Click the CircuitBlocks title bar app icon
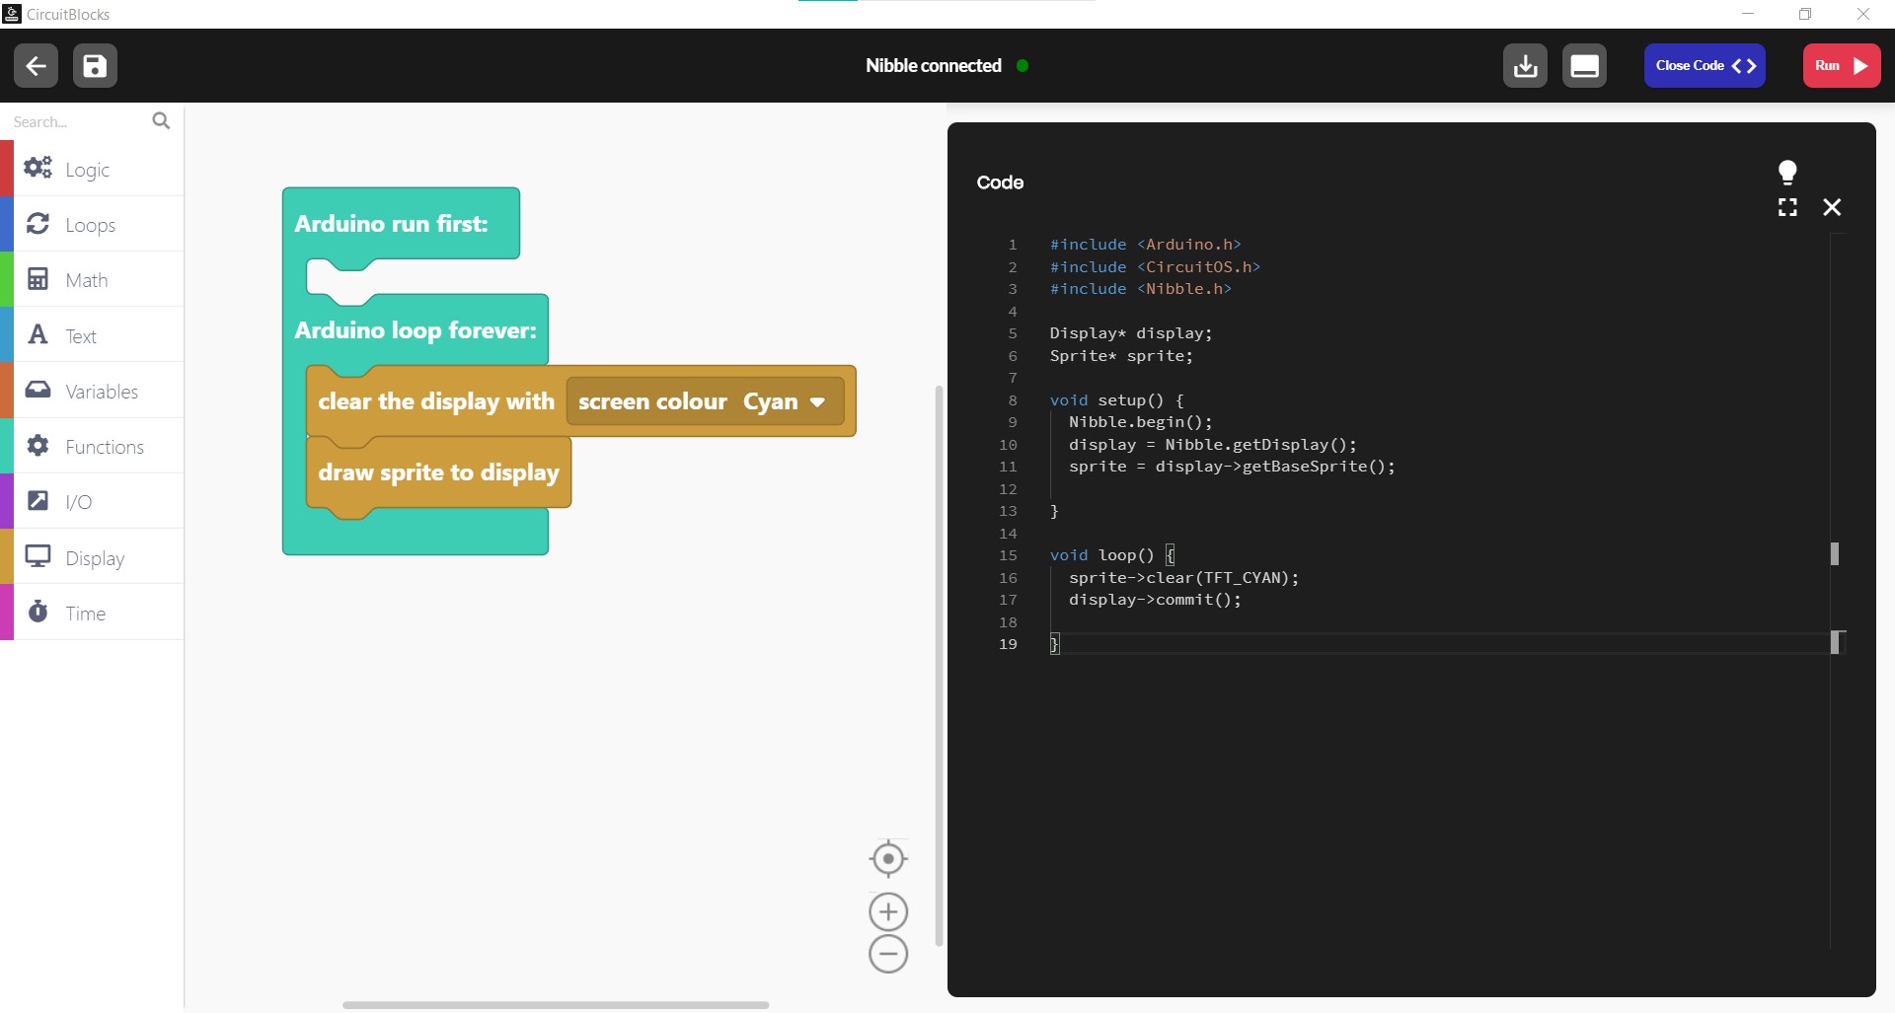The width and height of the screenshot is (1895, 1013). click(x=12, y=14)
